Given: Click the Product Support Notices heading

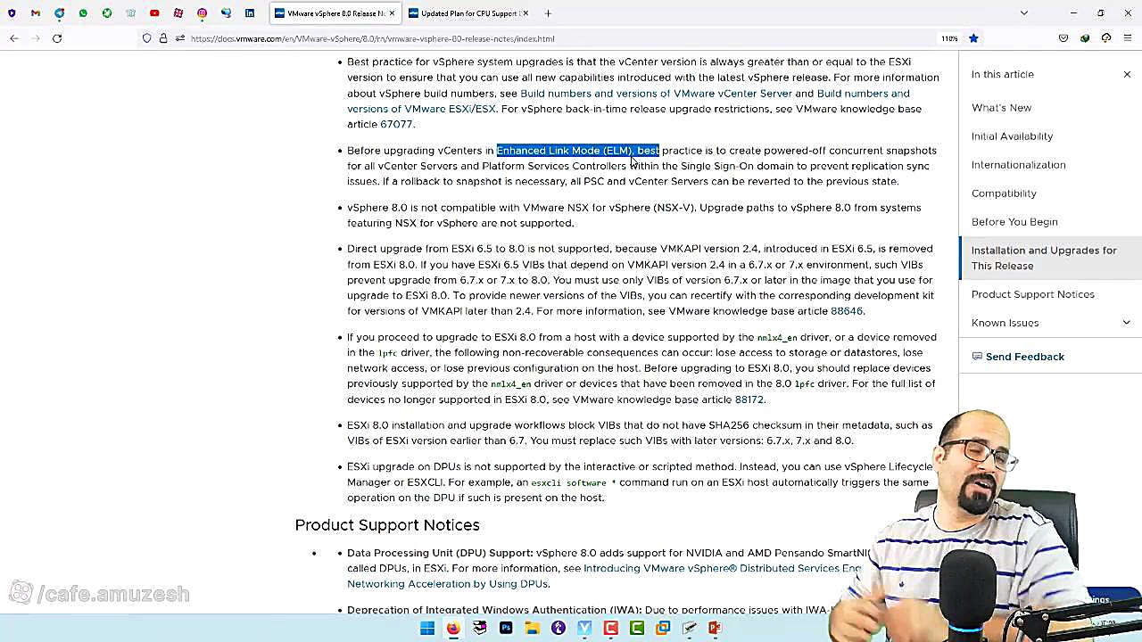Looking at the screenshot, I should coord(387,525).
